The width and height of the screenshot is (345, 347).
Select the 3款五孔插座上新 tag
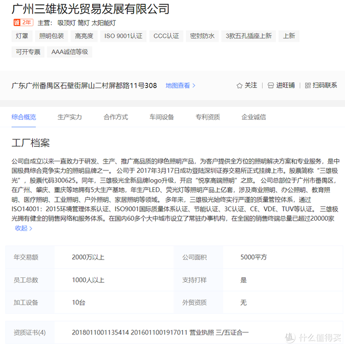[249, 36]
